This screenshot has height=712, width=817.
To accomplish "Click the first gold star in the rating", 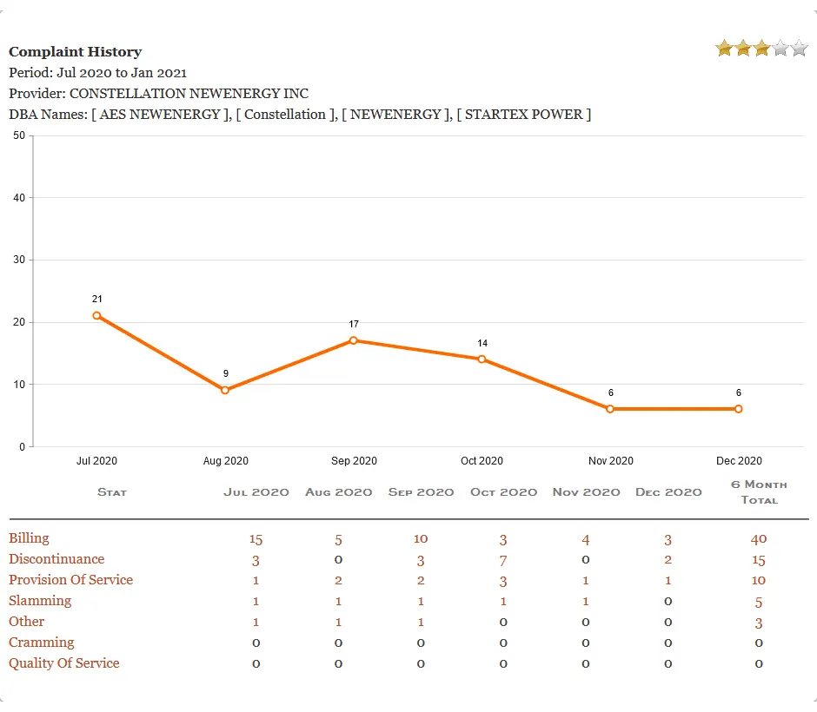I will (723, 49).
